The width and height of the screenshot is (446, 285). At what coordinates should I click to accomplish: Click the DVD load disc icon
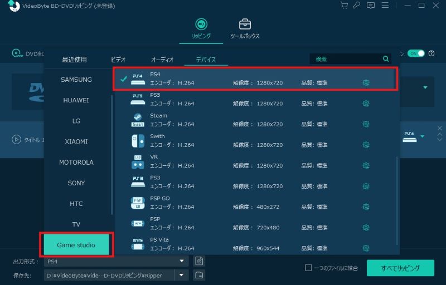pos(17,53)
